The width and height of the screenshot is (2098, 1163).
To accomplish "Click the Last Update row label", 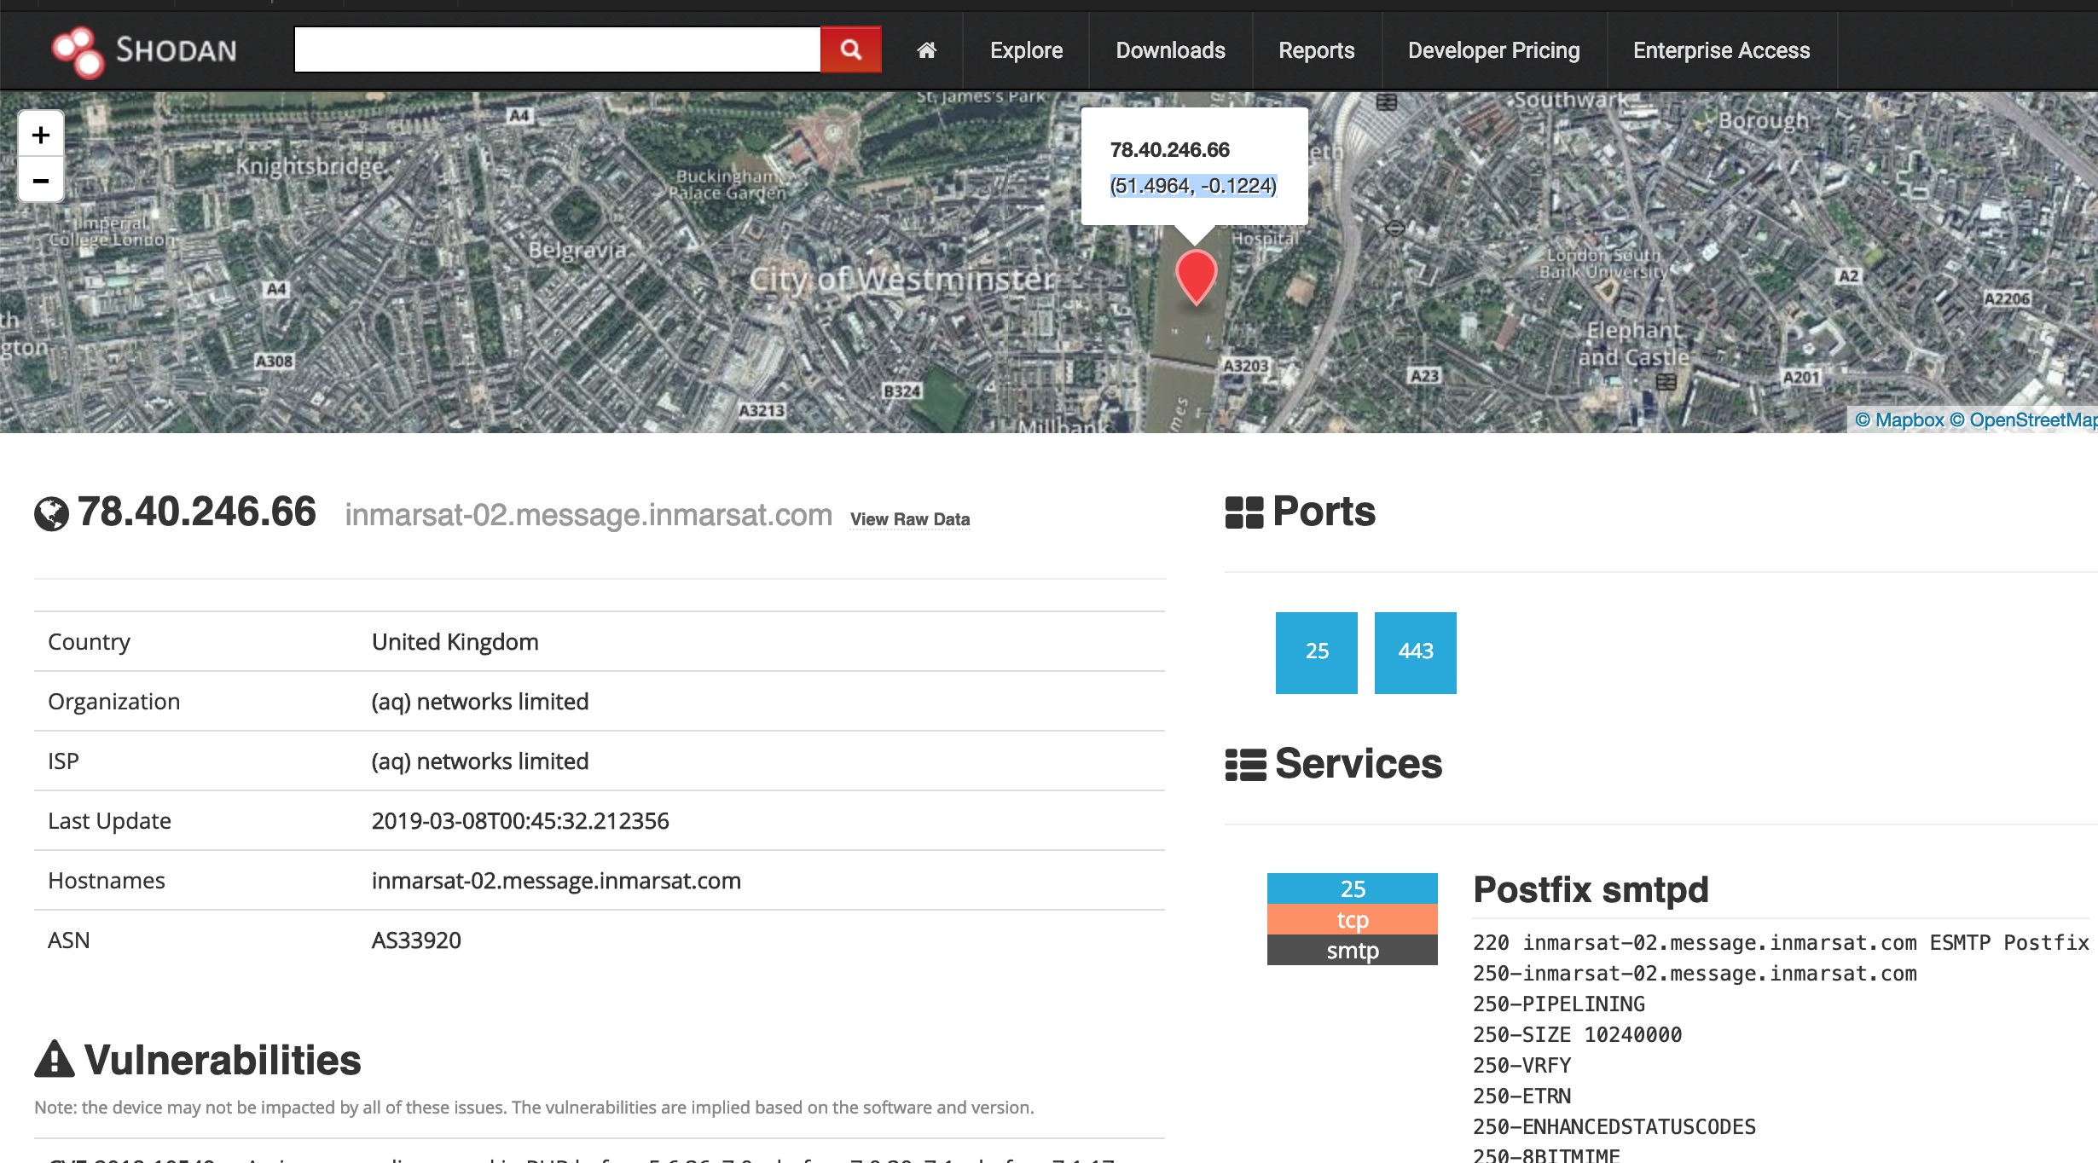I will [109, 820].
